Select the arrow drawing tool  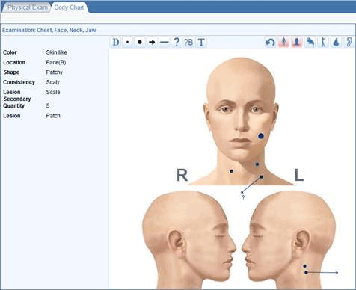click(152, 42)
